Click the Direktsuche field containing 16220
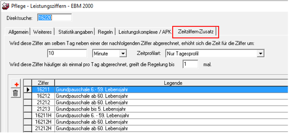 54,18
